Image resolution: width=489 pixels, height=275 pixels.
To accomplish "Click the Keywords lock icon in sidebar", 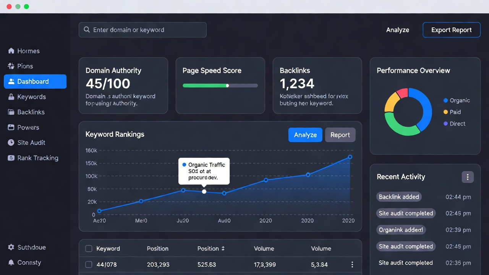I will (11, 97).
